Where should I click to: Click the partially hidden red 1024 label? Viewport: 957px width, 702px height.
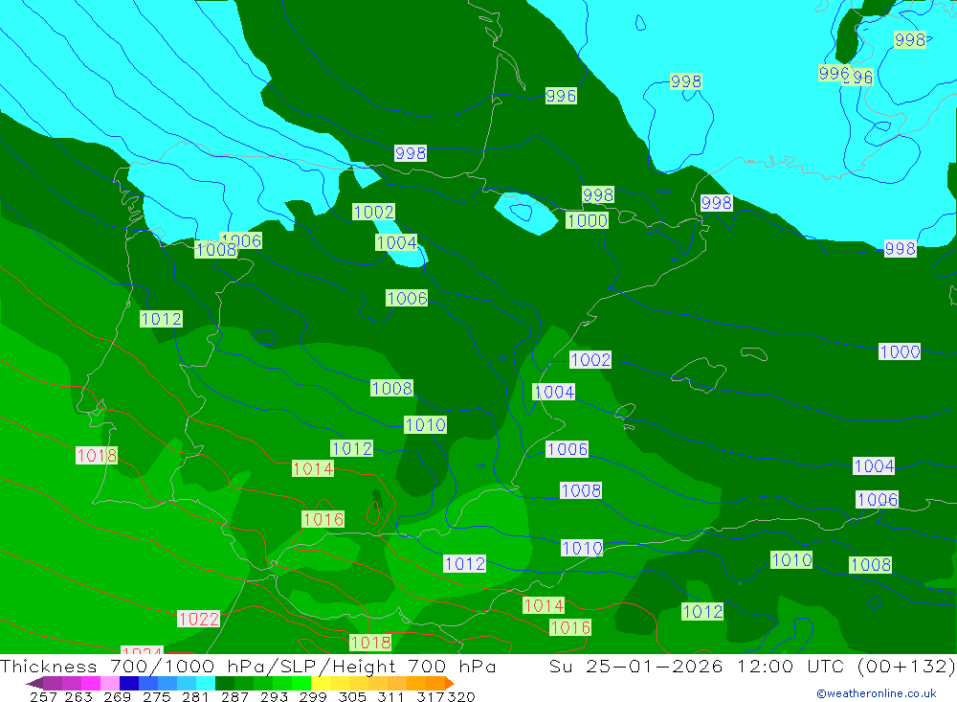point(142,653)
